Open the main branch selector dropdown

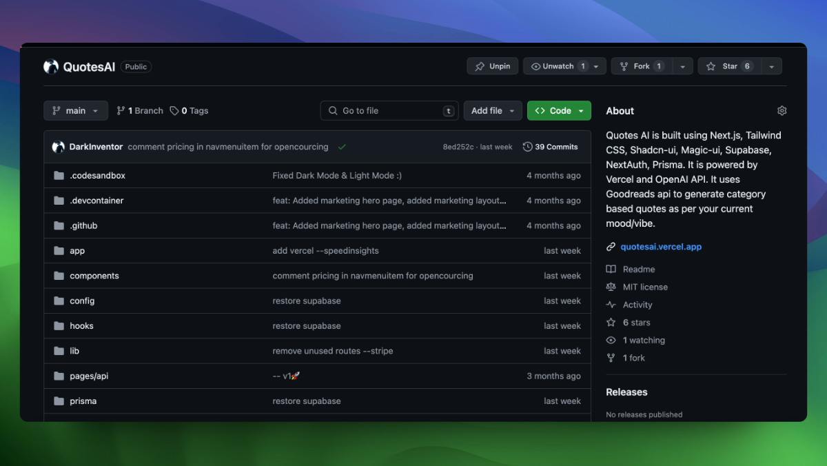tap(76, 111)
